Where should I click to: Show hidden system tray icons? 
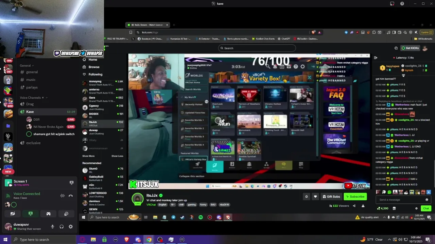coord(389,240)
